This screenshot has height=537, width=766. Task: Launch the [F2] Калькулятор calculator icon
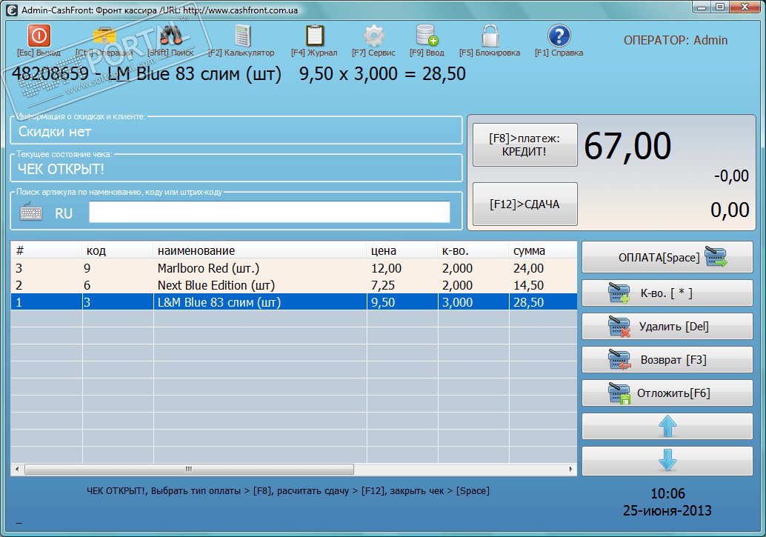point(242,36)
